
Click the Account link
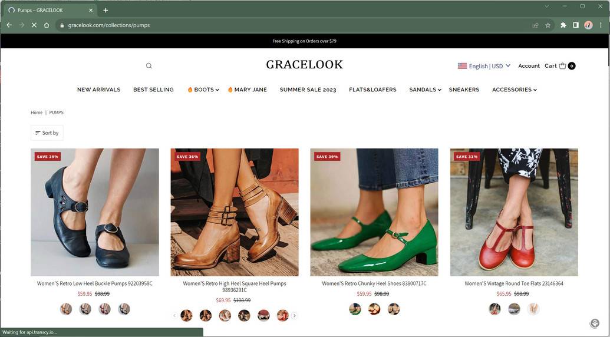pos(529,65)
